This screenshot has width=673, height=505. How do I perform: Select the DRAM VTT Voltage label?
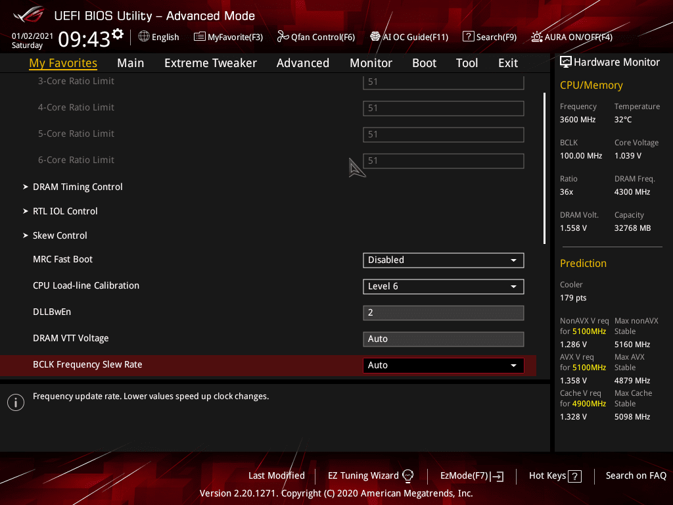pos(71,339)
